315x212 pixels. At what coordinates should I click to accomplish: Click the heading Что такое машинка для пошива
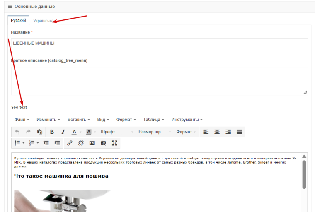(61, 176)
